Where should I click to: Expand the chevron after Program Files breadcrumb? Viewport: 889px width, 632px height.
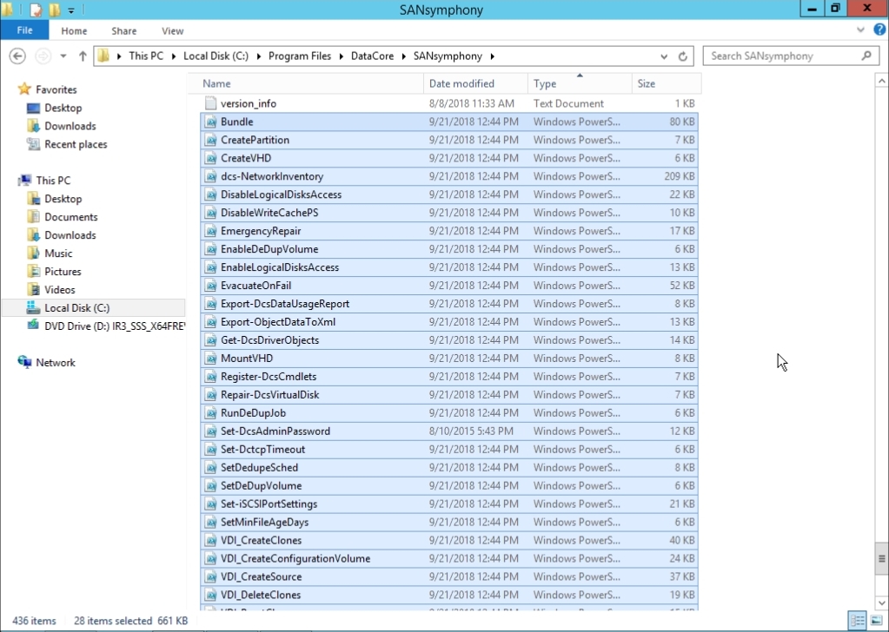click(x=342, y=56)
